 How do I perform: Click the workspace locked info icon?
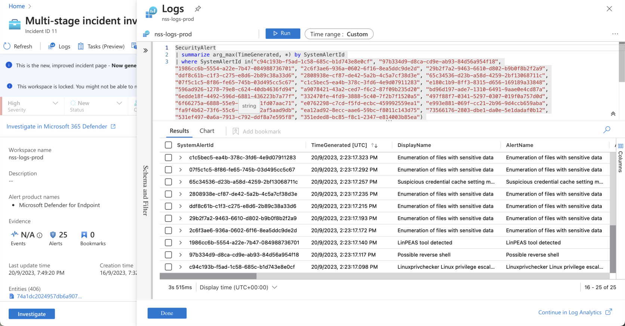(10, 86)
